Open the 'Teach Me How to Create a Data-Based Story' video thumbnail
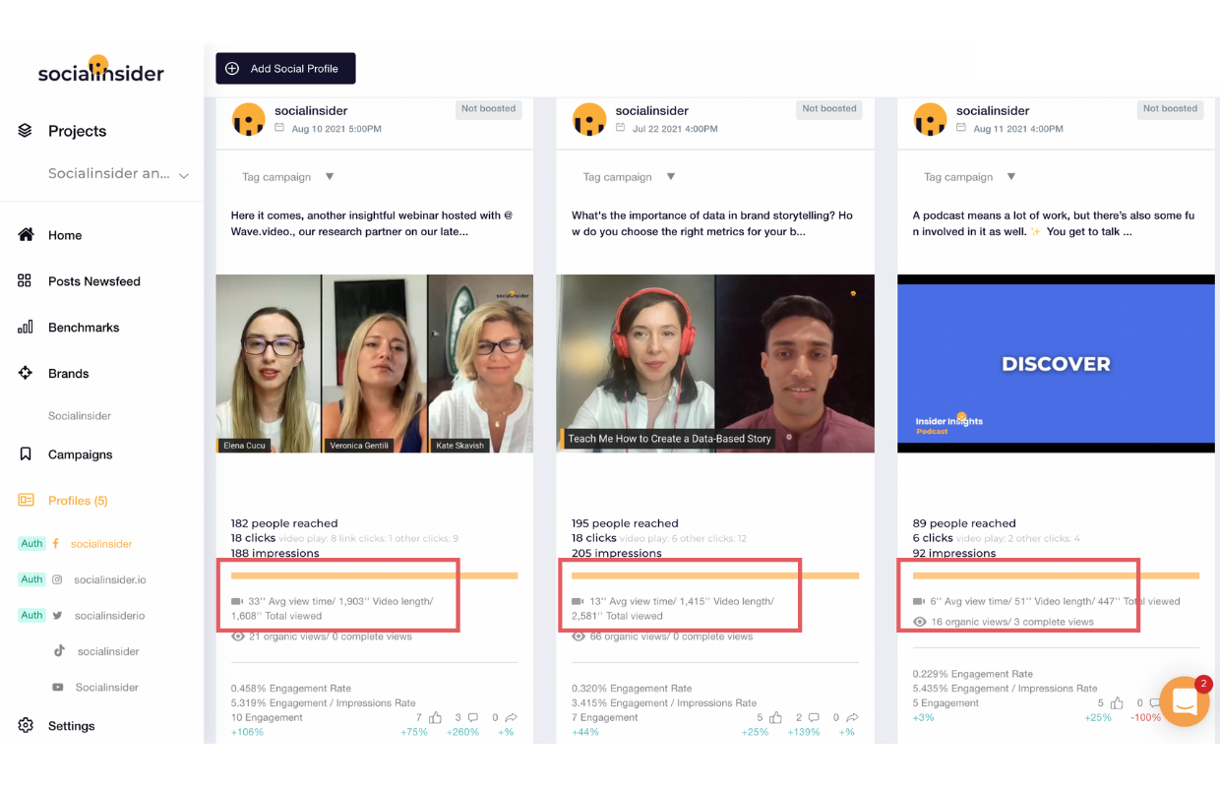 715,364
